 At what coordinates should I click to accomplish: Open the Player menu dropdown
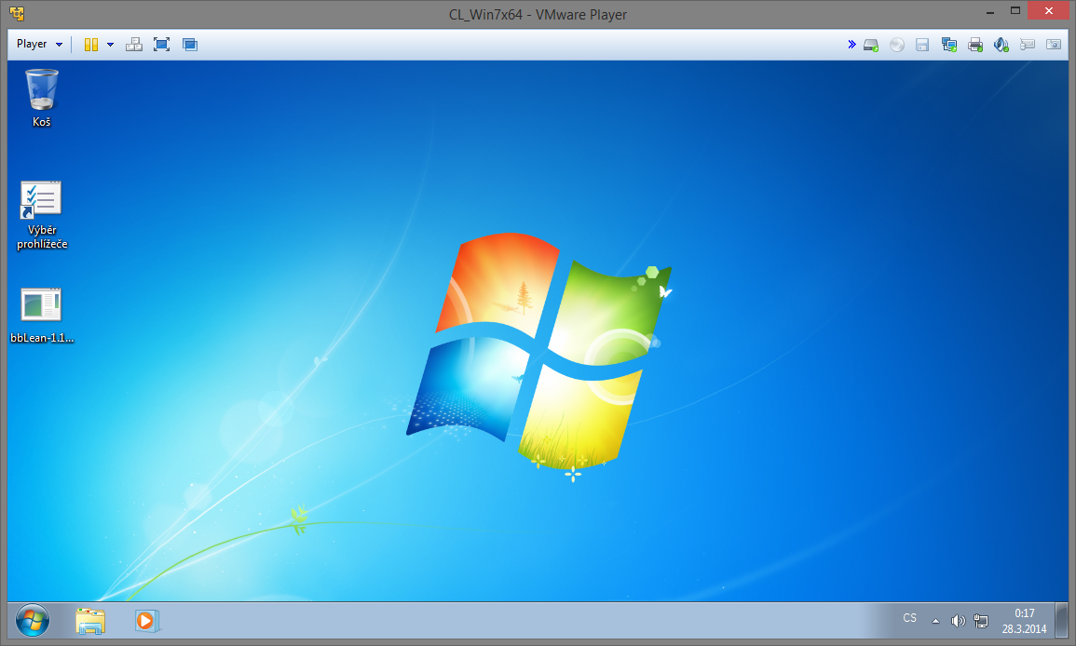pos(37,44)
